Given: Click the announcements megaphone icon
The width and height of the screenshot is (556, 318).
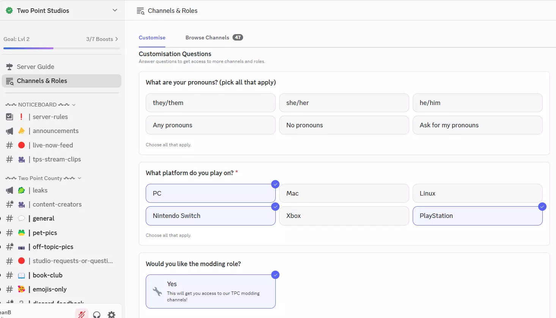Looking at the screenshot, I should coord(9,131).
